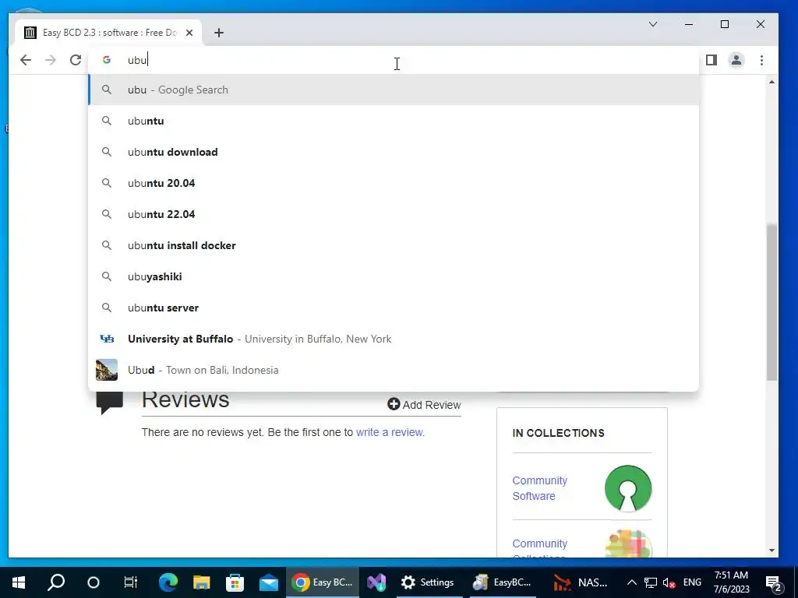Viewport: 798px width, 598px height.
Task: Click scrollbar up arrow
Action: coord(772,82)
